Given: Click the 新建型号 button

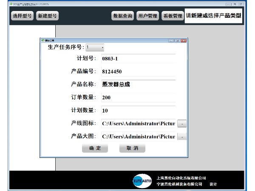Looking at the screenshot, I should click(x=47, y=16).
